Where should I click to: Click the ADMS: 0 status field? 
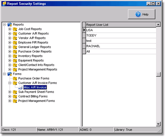click(96, 130)
